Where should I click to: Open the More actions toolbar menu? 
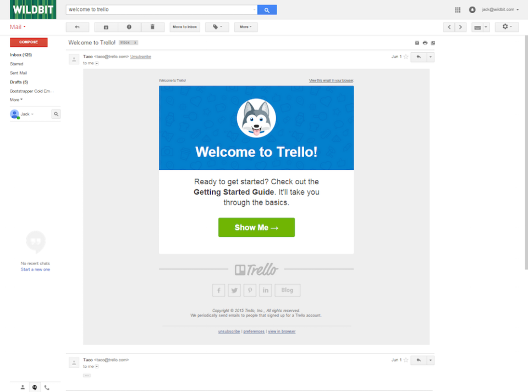click(x=246, y=27)
